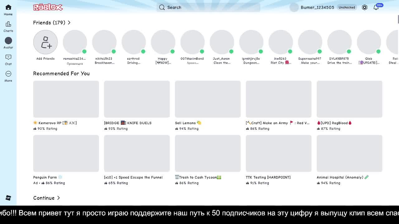This screenshot has width=399, height=224.
Task: Expand the Friends (179) list
Action: 52,23
